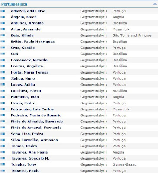
Task: Open the poet page for Antunes, Arnaldo
Action: click(x=27, y=23)
